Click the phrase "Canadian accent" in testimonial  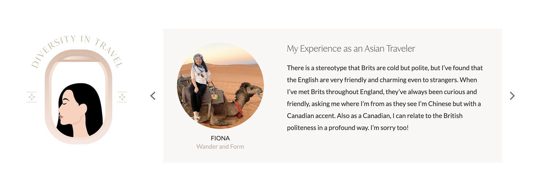[311, 116]
